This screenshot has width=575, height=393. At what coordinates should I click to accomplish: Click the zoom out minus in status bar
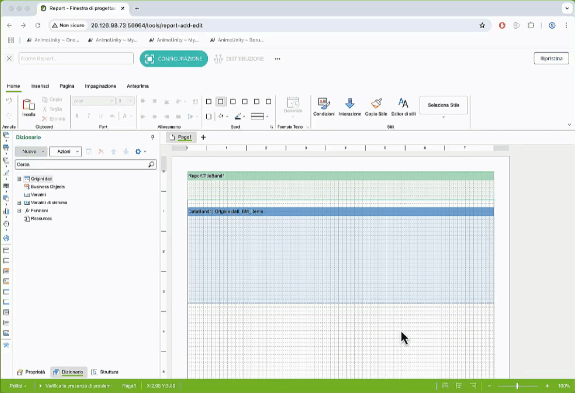point(489,386)
